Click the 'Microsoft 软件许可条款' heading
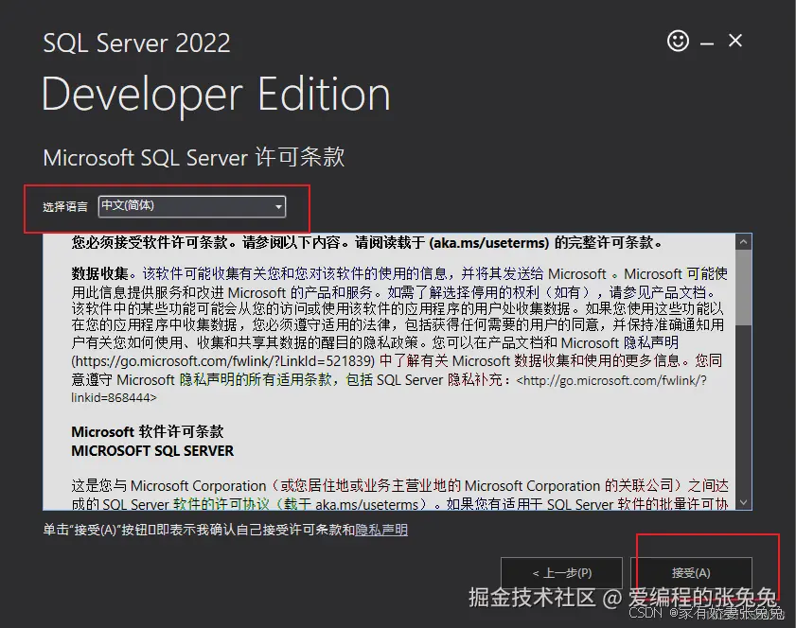 pyautogui.click(x=148, y=431)
